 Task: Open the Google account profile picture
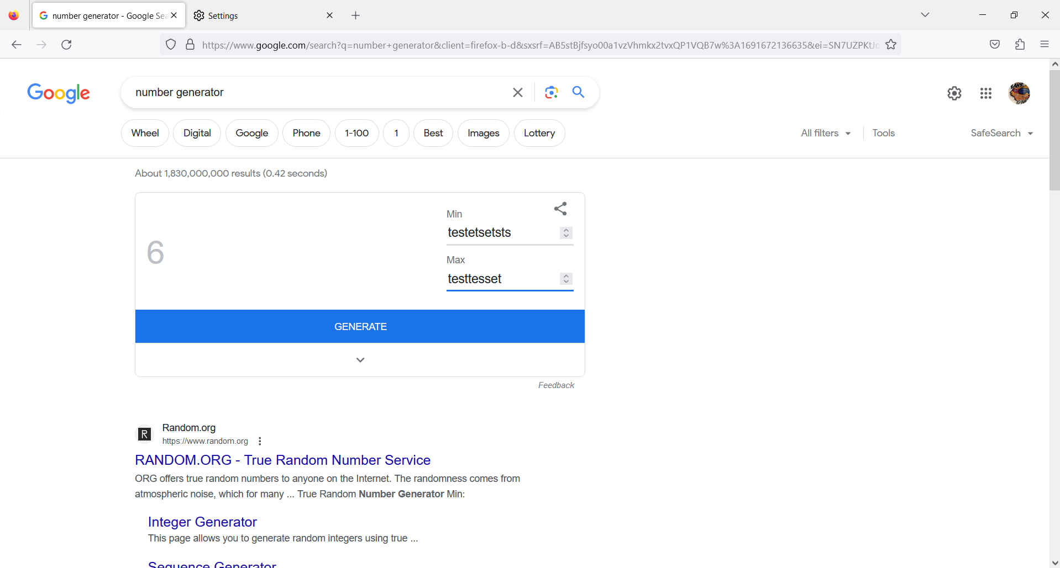pos(1019,93)
